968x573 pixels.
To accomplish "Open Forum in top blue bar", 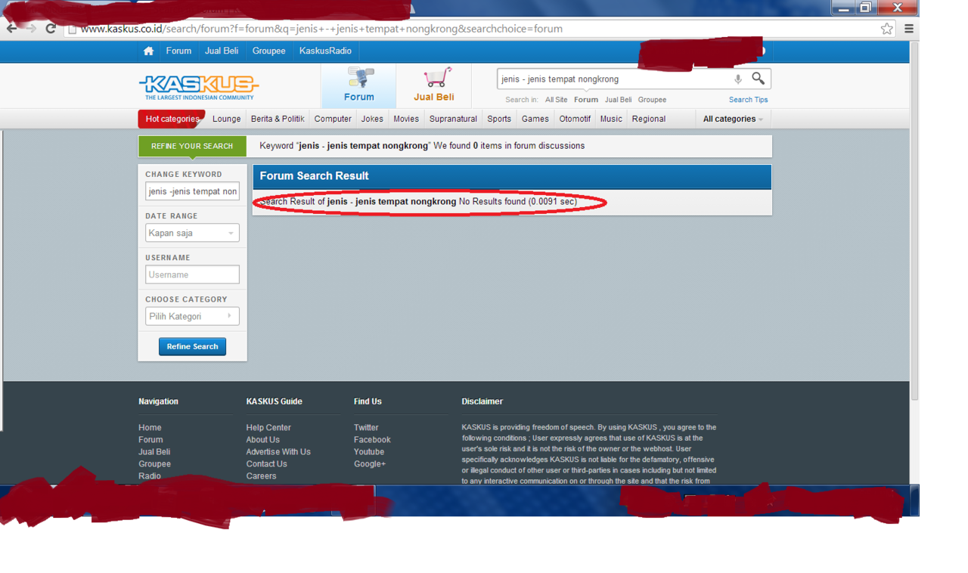I will pos(178,51).
